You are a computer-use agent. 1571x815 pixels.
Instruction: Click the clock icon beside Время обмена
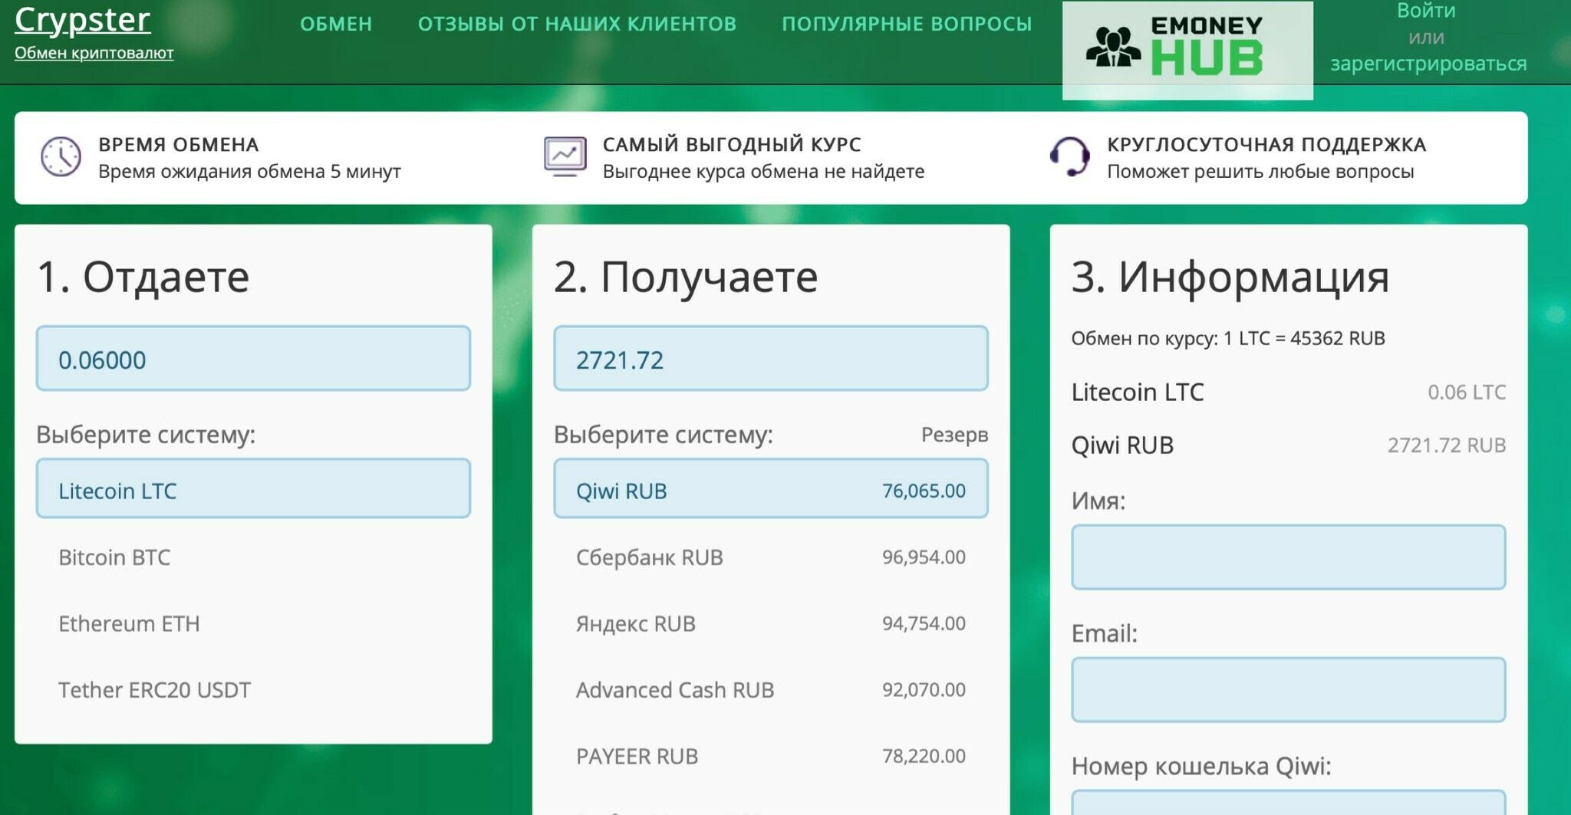tap(61, 157)
